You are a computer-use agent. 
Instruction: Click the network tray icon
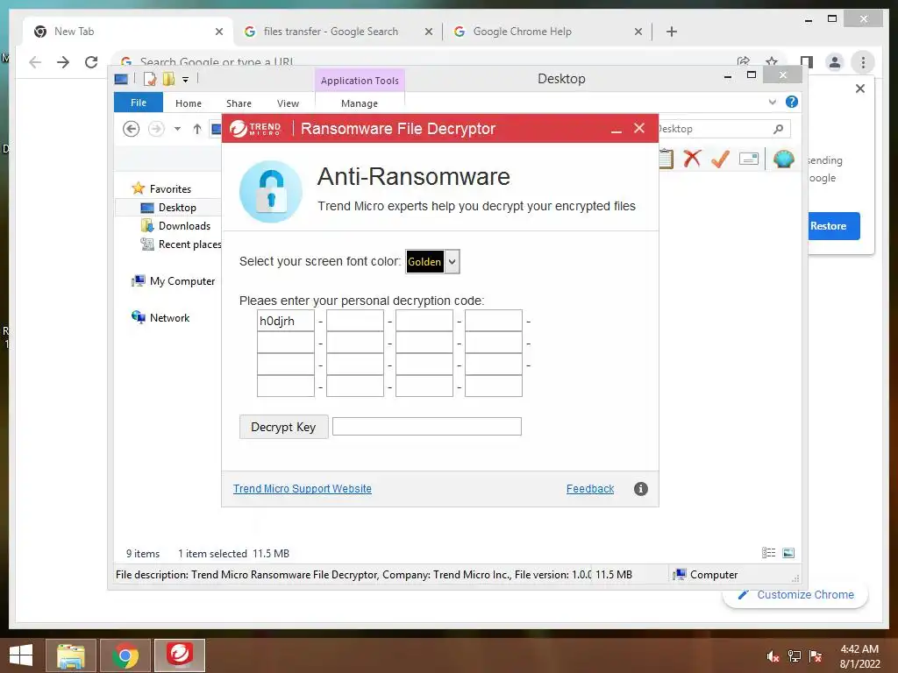point(795,655)
